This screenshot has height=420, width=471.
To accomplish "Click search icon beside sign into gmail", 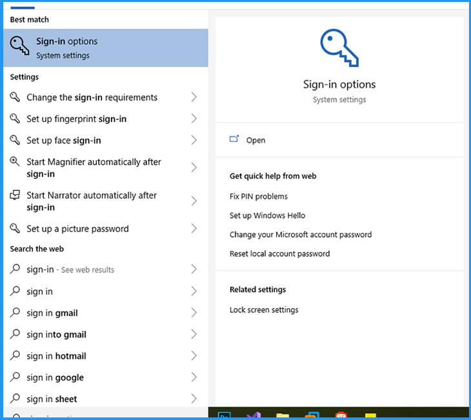I will (x=15, y=334).
